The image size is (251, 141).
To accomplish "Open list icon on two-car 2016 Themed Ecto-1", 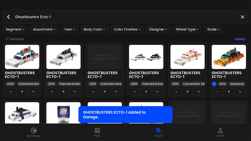I will (x=158, y=92).
